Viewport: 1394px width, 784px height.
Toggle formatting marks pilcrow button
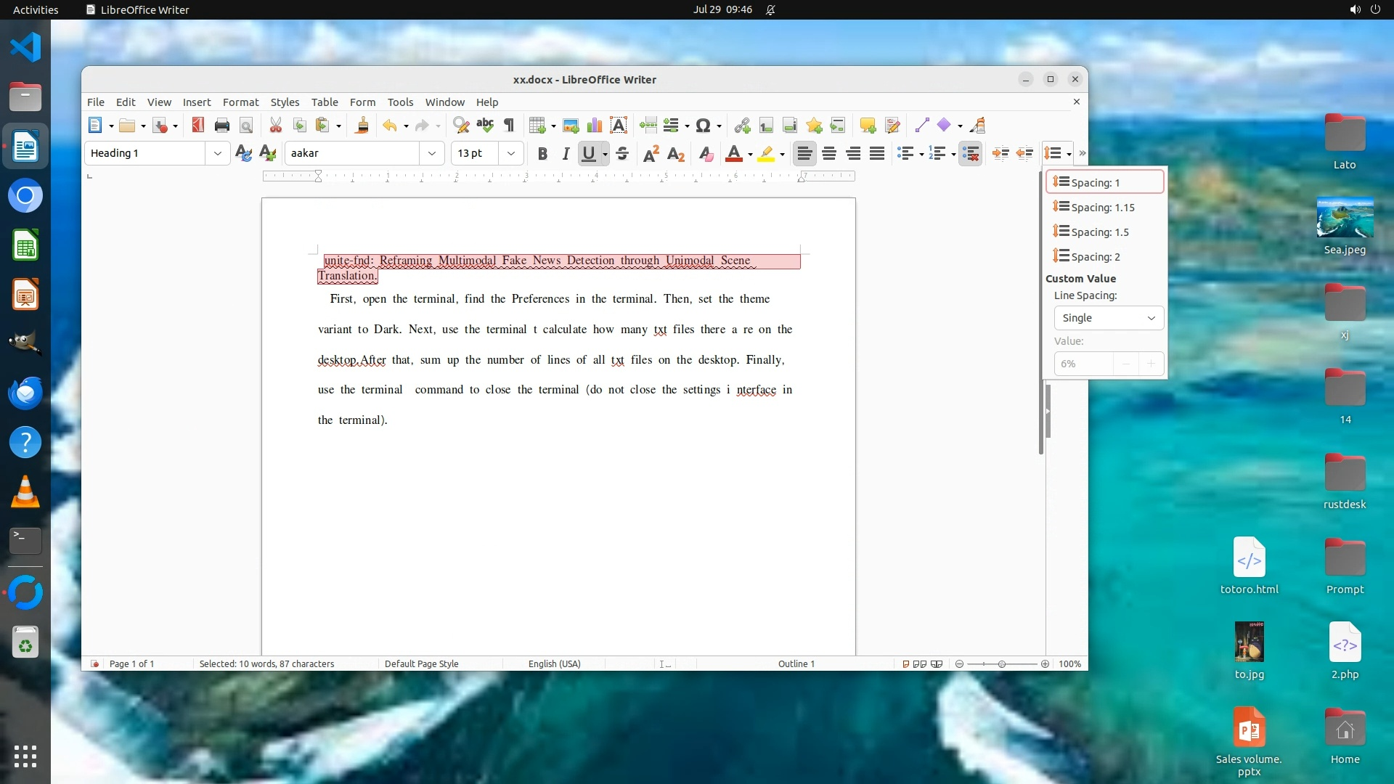[x=509, y=125]
